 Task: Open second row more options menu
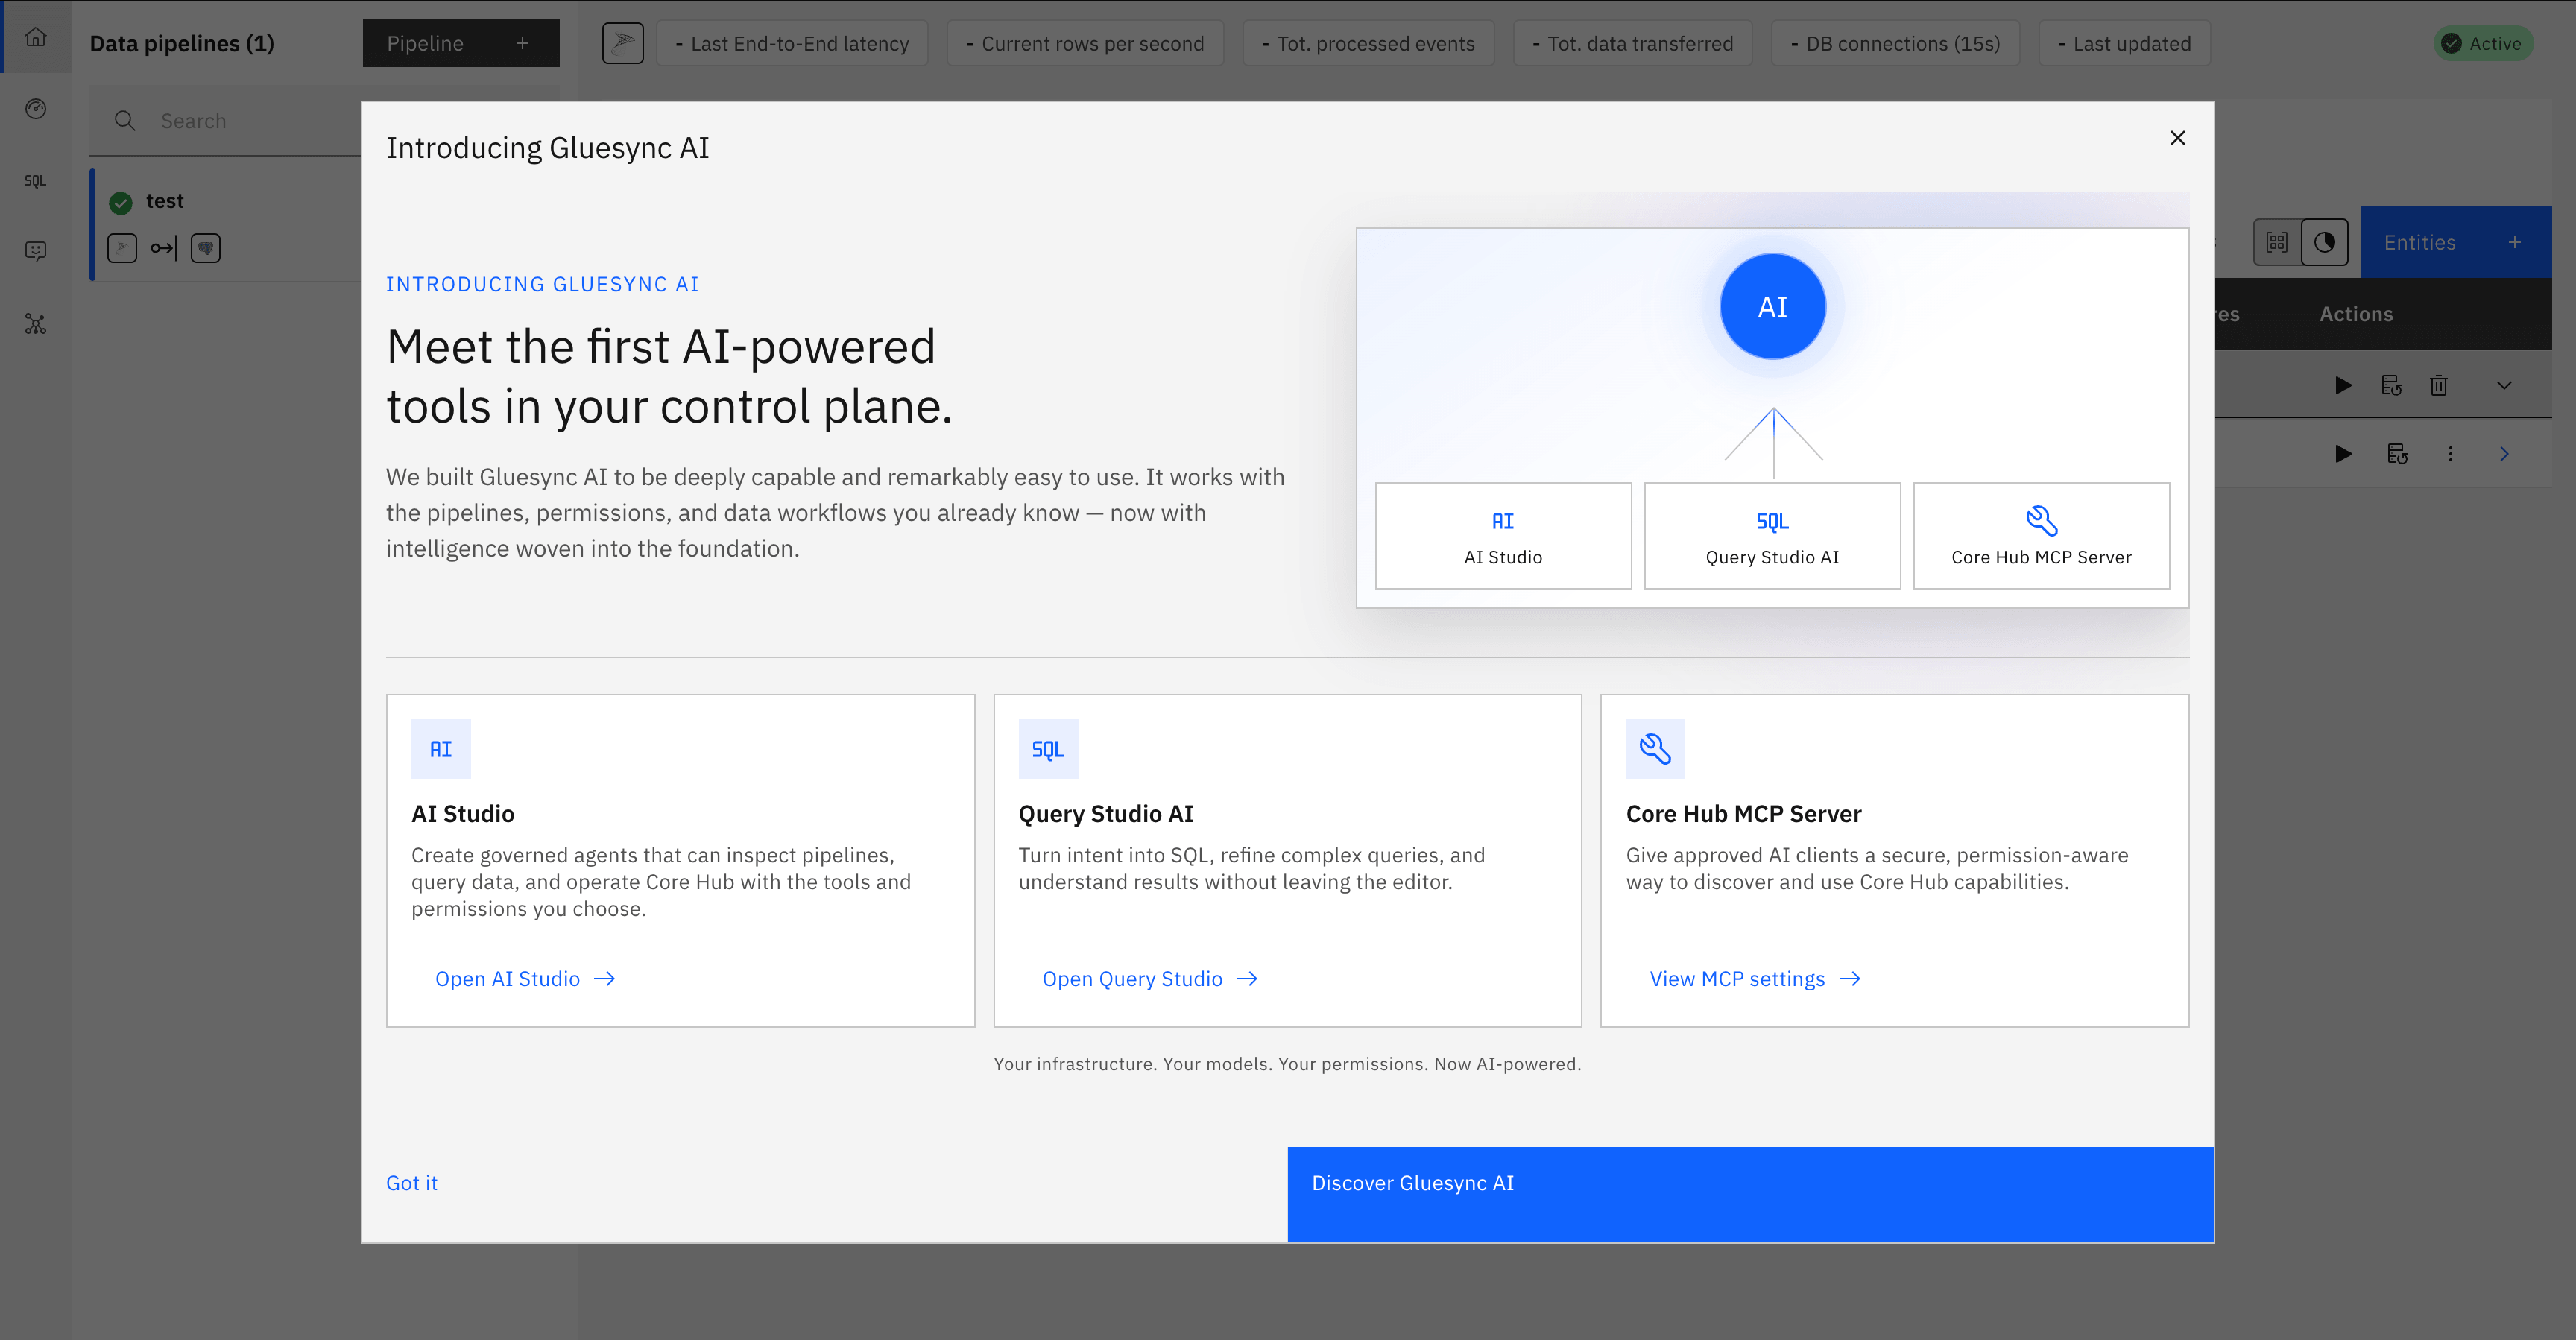[2450, 454]
